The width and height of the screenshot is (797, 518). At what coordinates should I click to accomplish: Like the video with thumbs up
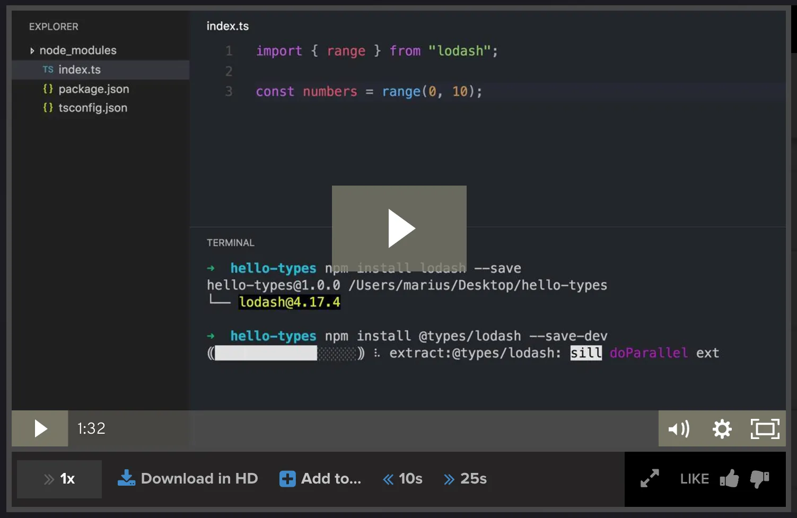click(x=729, y=478)
